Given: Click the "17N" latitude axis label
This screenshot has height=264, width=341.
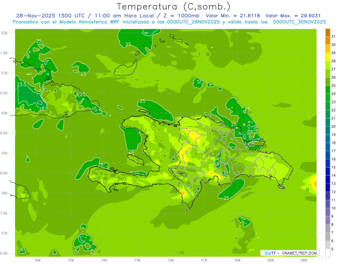Looking at the screenshot, I should [x=4, y=233].
